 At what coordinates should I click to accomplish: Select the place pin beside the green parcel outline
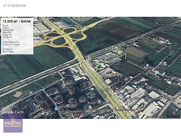pyautogui.click(x=88, y=60)
